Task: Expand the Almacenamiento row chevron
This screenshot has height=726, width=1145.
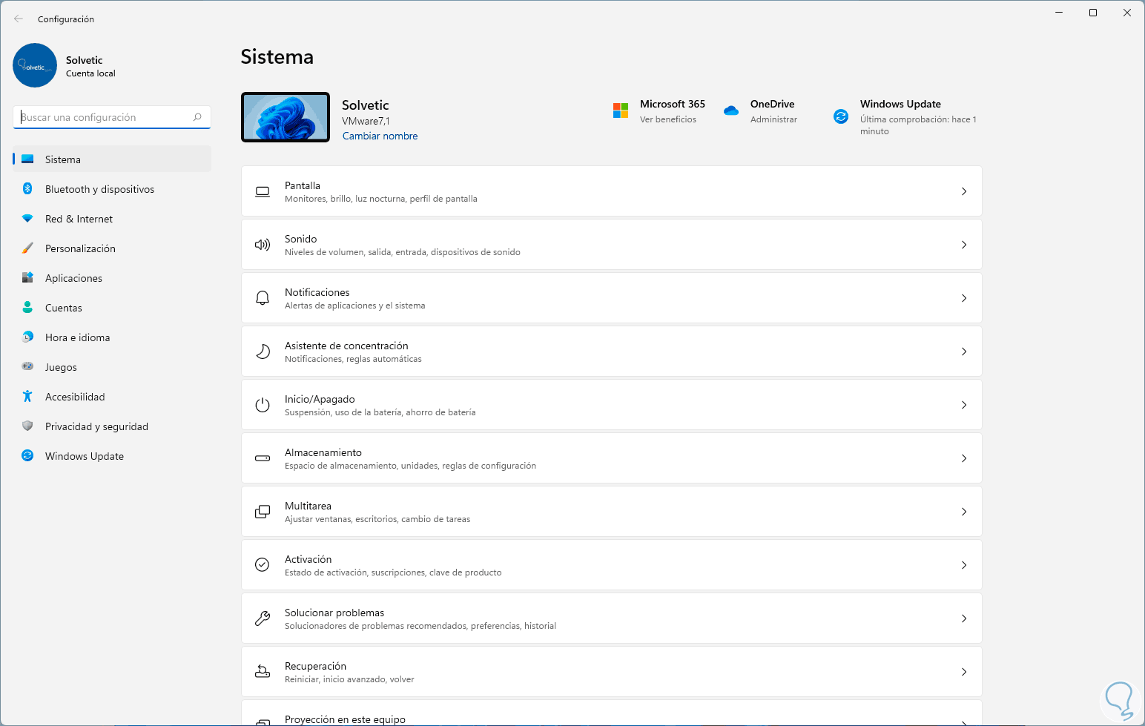Action: (x=964, y=458)
